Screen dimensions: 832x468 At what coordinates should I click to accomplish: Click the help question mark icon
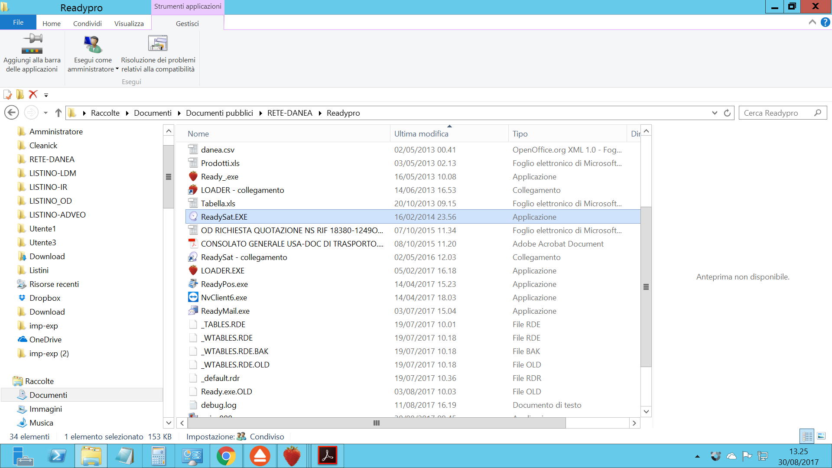(x=825, y=23)
